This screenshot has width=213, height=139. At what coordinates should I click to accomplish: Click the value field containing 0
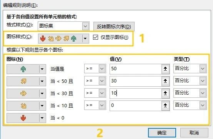tap(136, 105)
